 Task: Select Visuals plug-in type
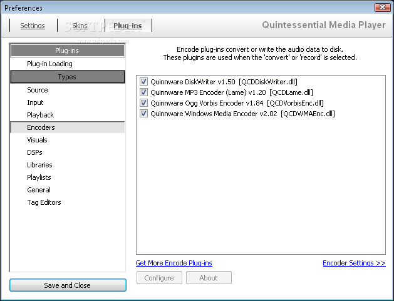(x=68, y=140)
